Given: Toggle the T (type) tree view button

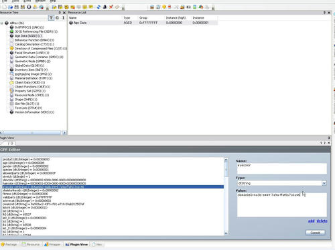Looking at the screenshot, I should pos(51,17).
